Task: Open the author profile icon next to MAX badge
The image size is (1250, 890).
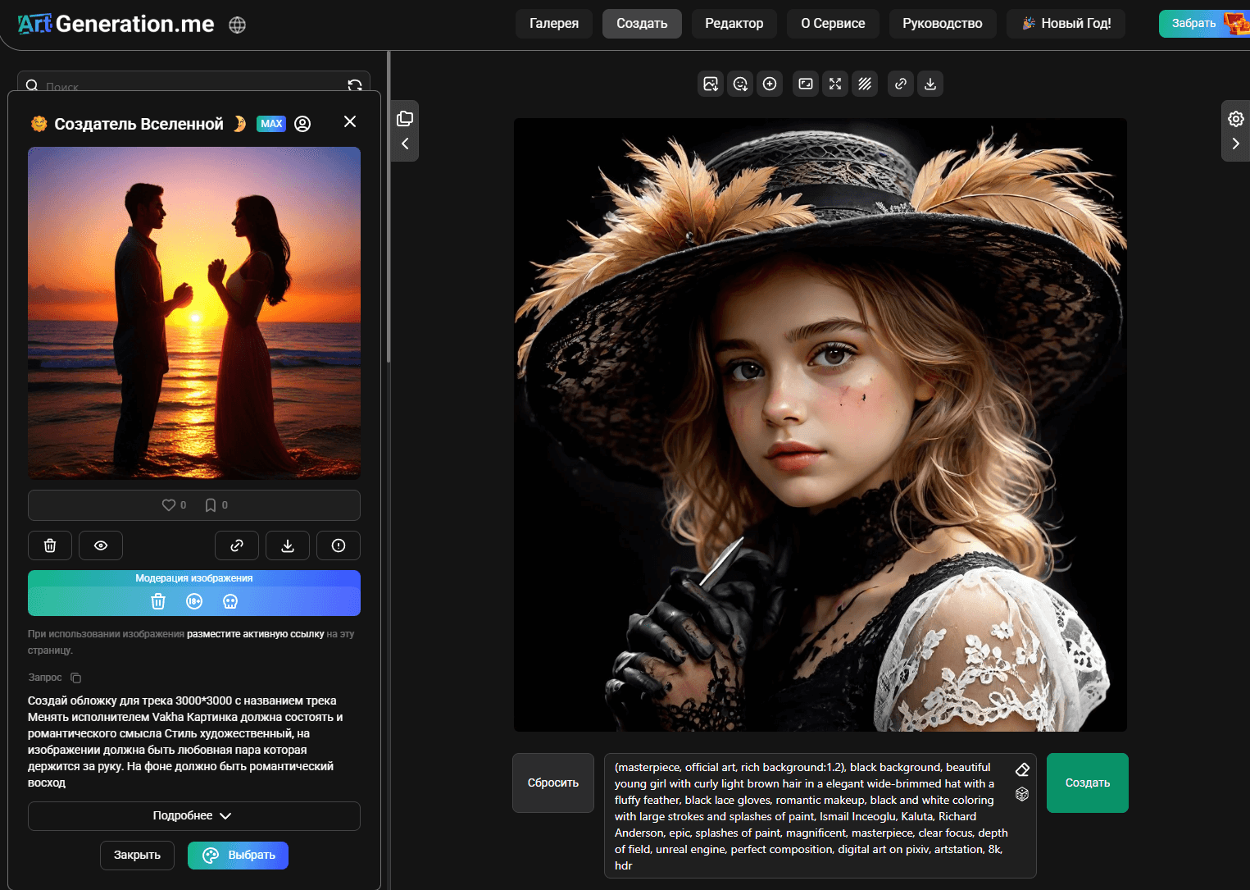Action: pyautogui.click(x=302, y=124)
